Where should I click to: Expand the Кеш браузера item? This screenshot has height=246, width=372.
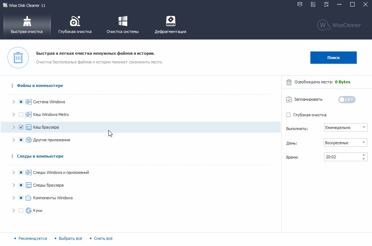[x=13, y=127]
